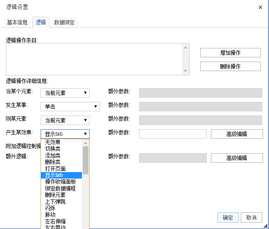Open the 当某个元素 dropdown

pyautogui.click(x=65, y=93)
